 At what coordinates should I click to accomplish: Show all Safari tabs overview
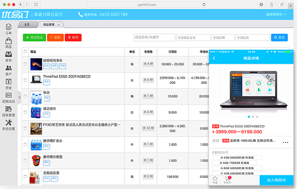tap(282, 4)
